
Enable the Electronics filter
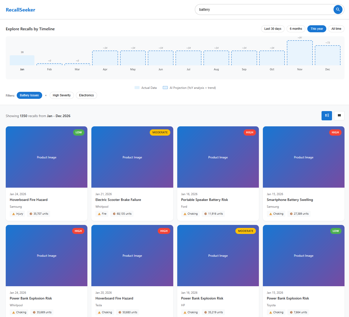click(x=86, y=95)
